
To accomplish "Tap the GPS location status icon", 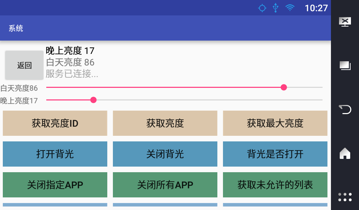I will [262, 8].
